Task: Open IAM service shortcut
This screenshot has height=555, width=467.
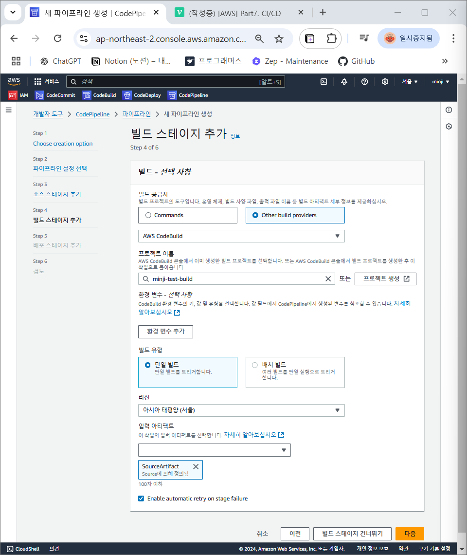Action: [x=18, y=95]
